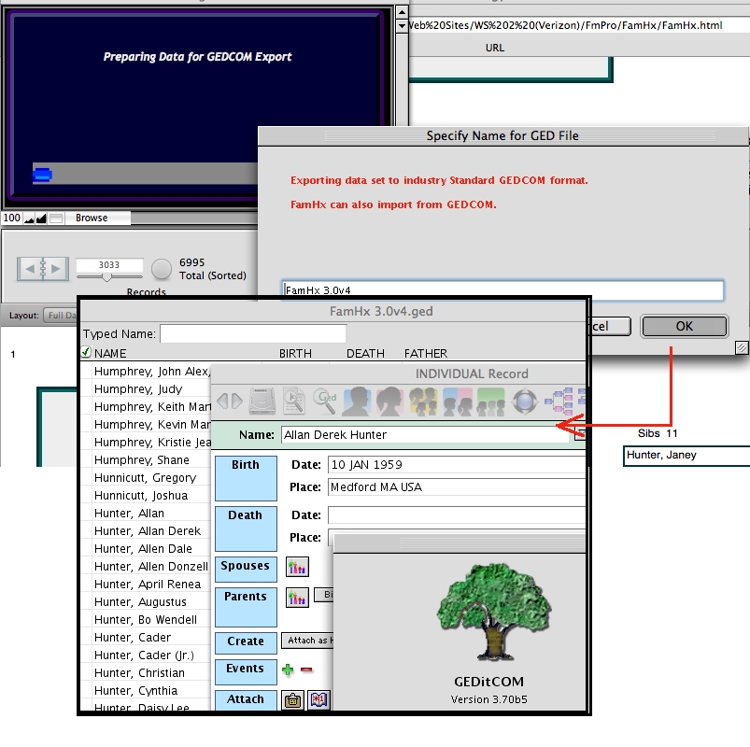Click the GED magnifier search icon

pyautogui.click(x=325, y=401)
